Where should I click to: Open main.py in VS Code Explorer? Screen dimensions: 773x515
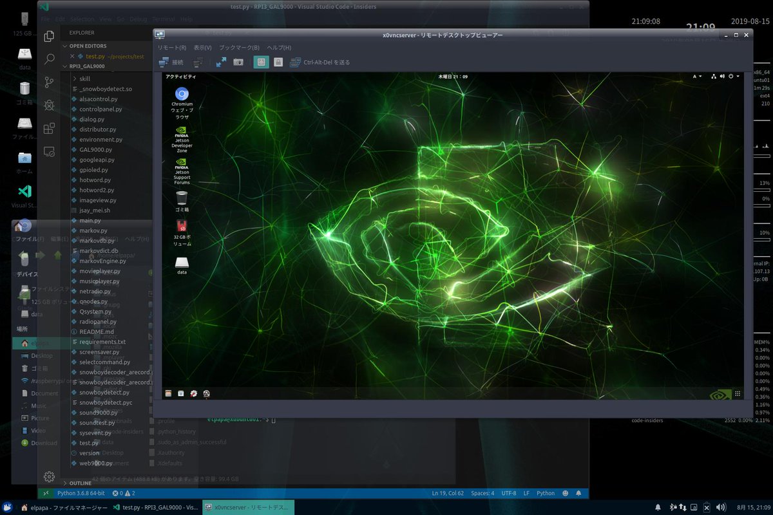(90, 221)
